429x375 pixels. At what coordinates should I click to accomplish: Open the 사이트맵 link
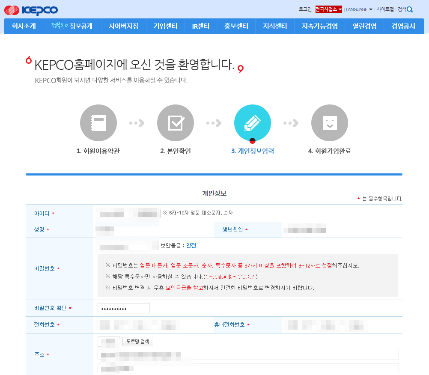(385, 9)
